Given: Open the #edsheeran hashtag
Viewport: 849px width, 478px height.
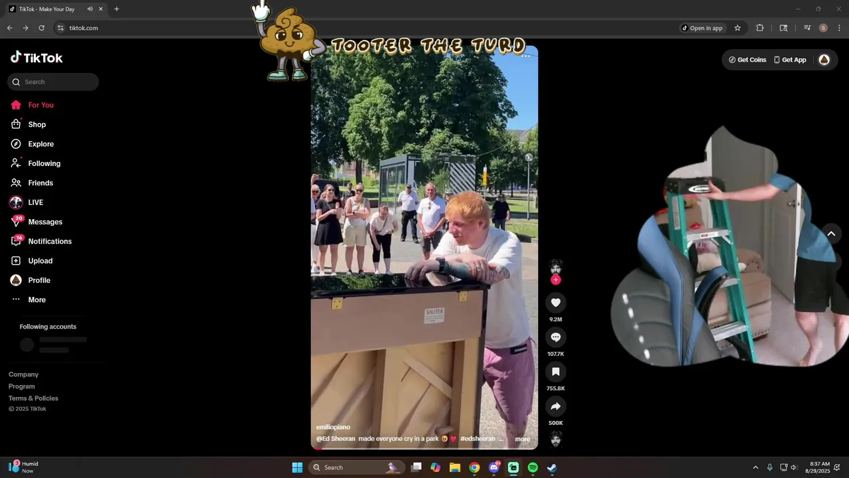Looking at the screenshot, I should [478, 439].
